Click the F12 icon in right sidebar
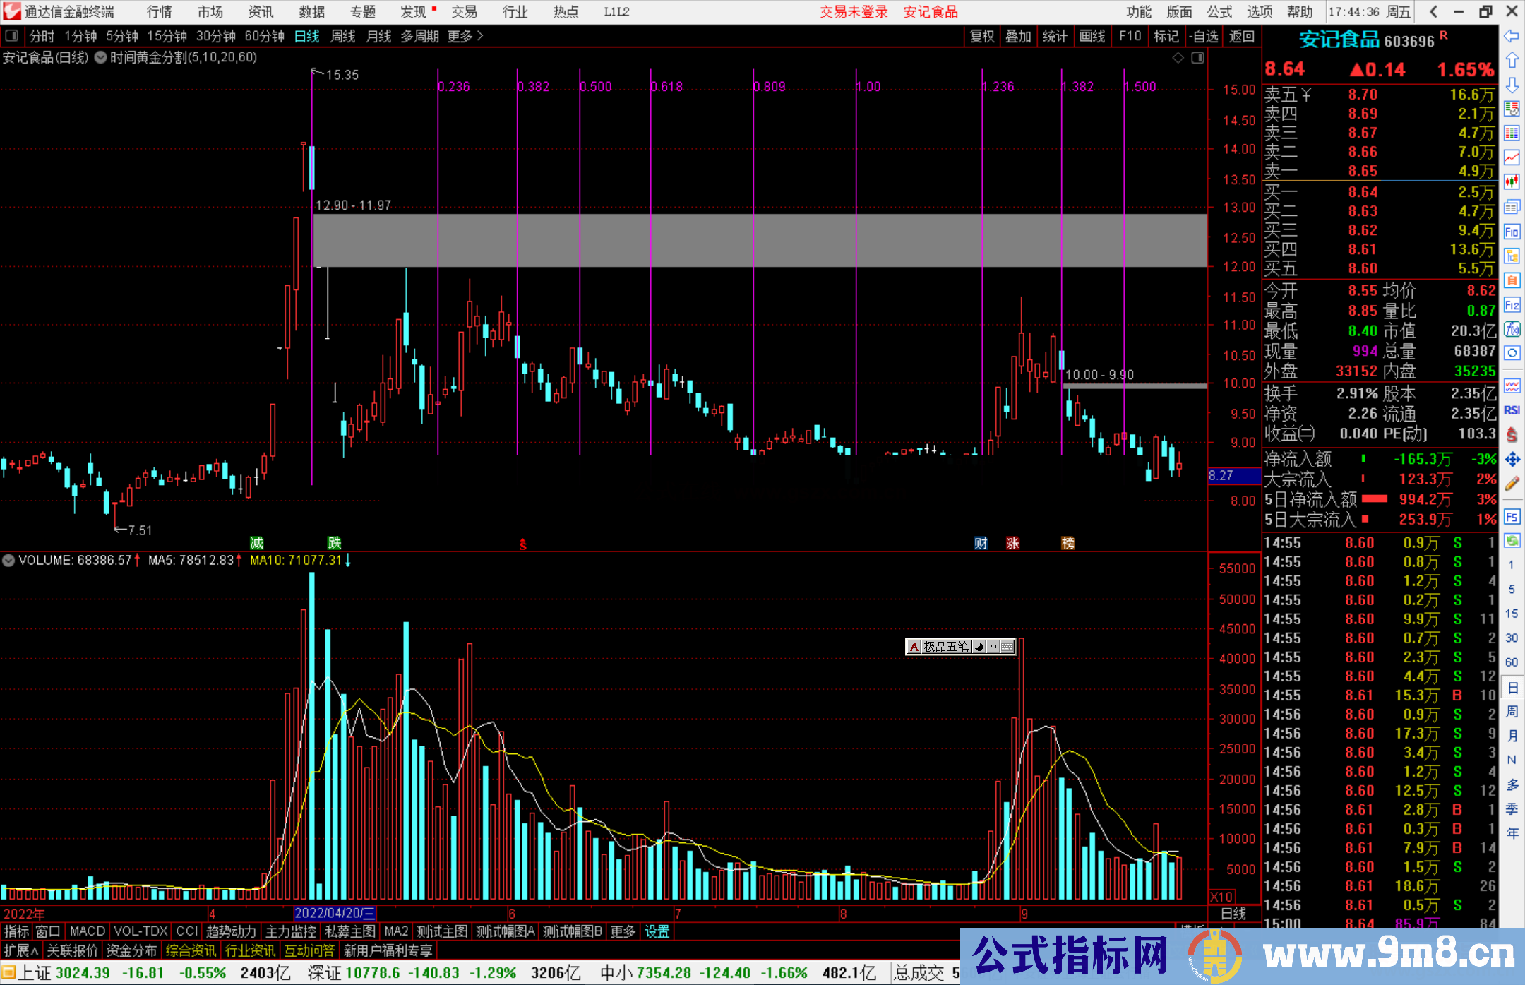 1512,306
